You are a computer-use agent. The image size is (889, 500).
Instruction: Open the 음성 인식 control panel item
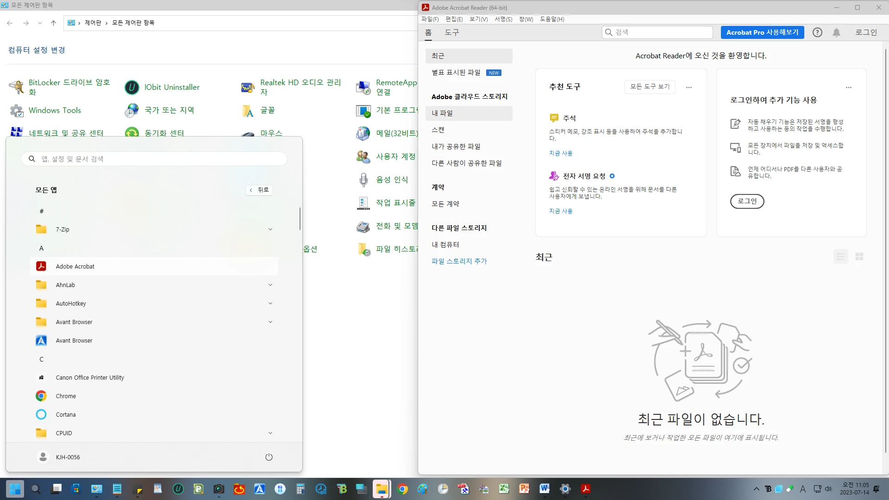392,180
